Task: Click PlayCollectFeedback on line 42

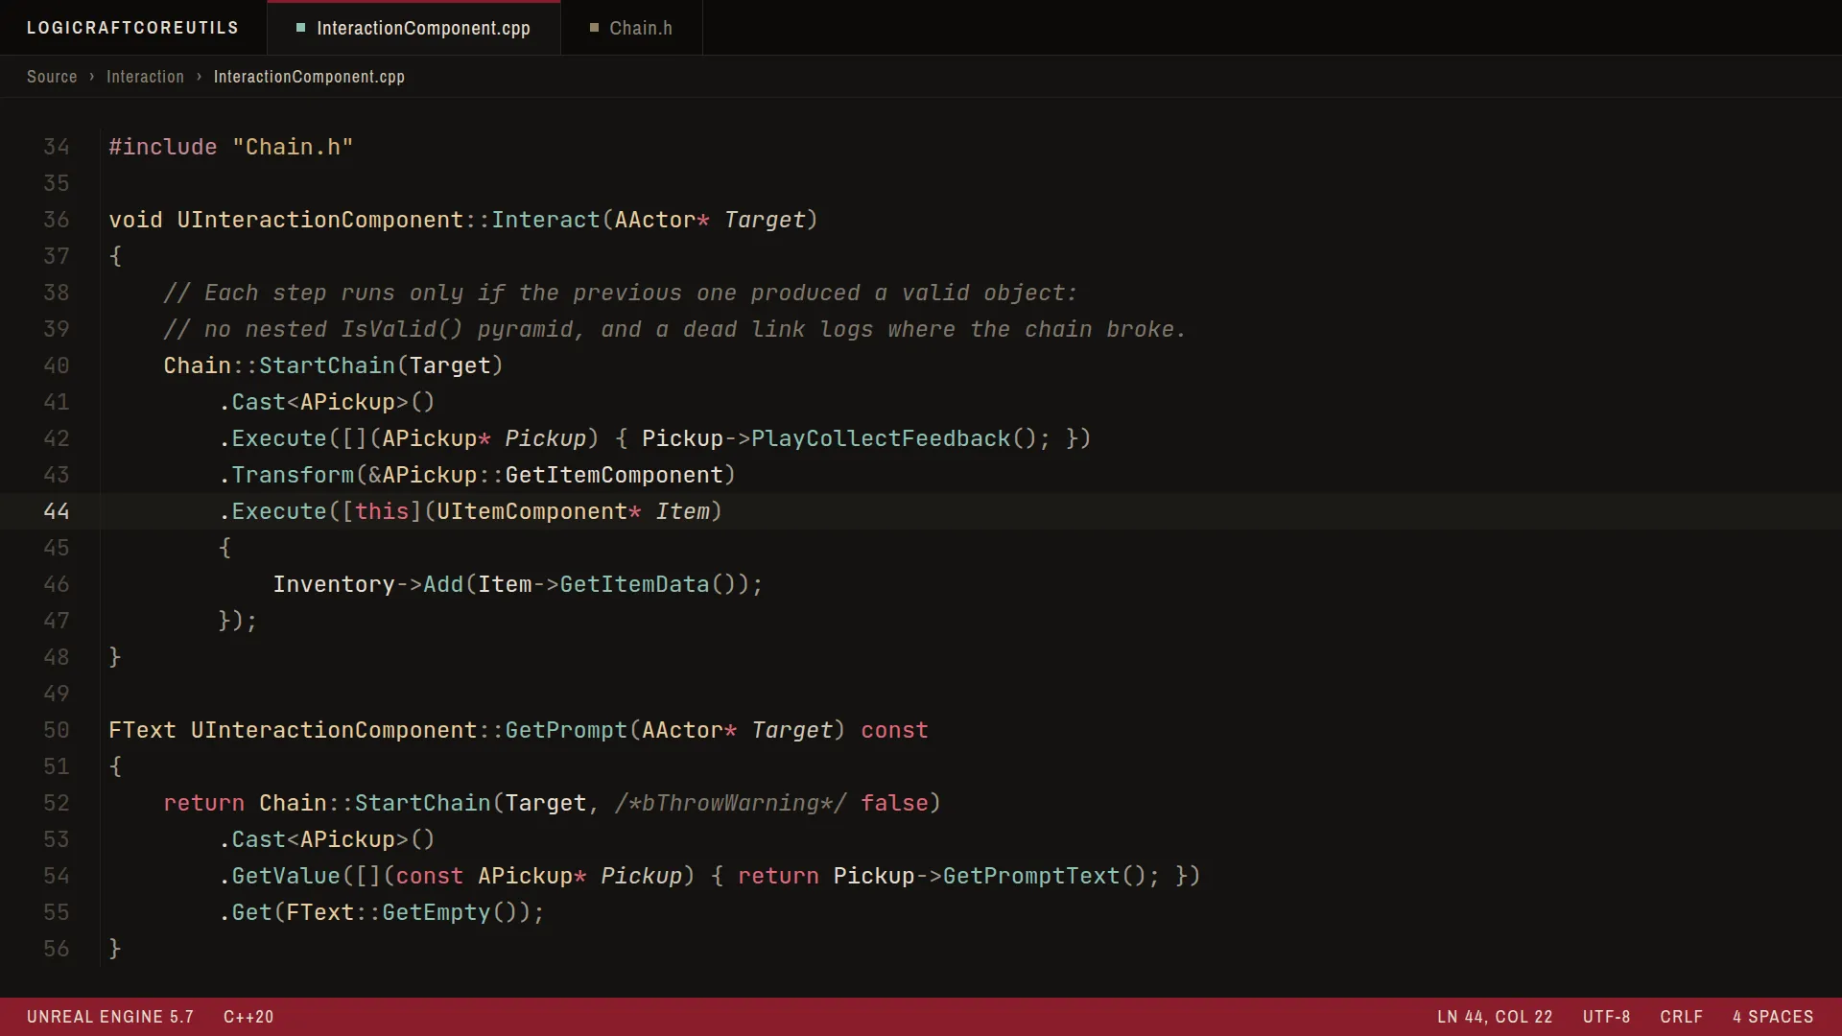Action: [881, 438]
